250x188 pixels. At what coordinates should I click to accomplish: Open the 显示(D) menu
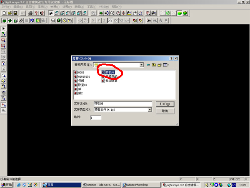click(42, 7)
